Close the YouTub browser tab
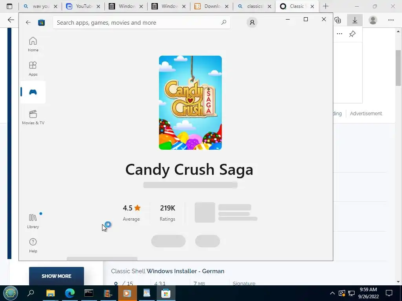This screenshot has width=402, height=301. pos(99,7)
